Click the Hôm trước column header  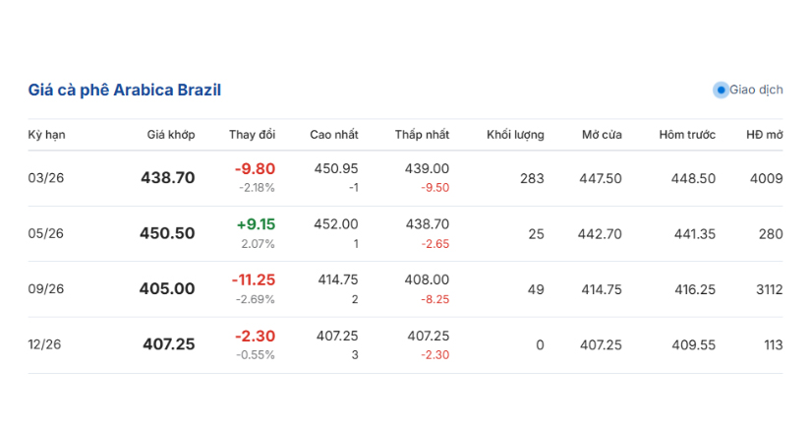[687, 135]
